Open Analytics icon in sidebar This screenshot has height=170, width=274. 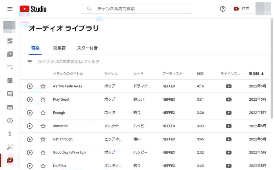(x=10, y=81)
